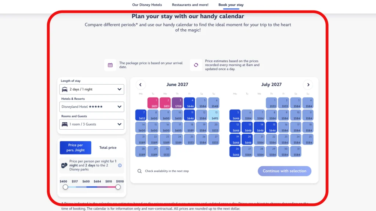Screen dimensions: 376x211
Task: Select Price per pers. /night option
Action: pyautogui.click(x=76, y=148)
